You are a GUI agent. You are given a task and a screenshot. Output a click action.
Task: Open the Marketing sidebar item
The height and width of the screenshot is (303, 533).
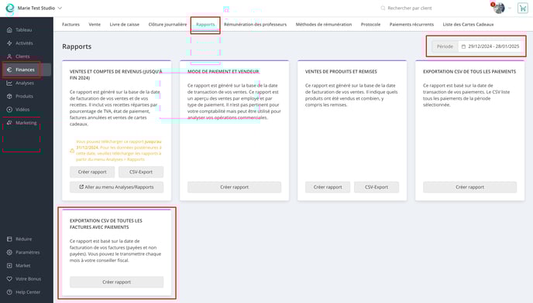[x=26, y=122]
